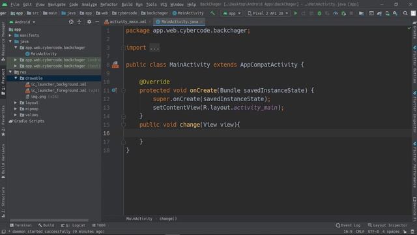Open the Event Log
This screenshot has height=235, width=417.
click(x=348, y=225)
